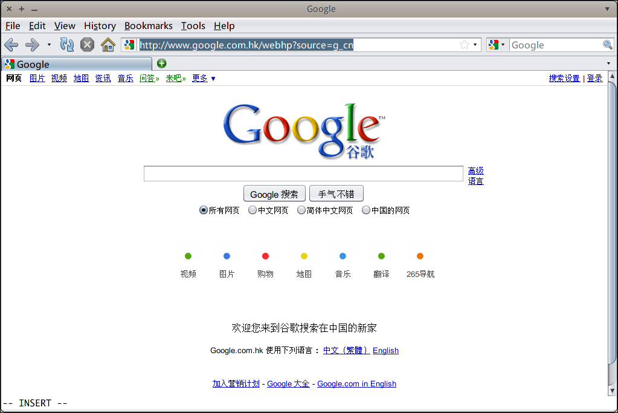The height and width of the screenshot is (413, 618).
Task: Stop loading with the Stop icon
Action: tap(87, 45)
